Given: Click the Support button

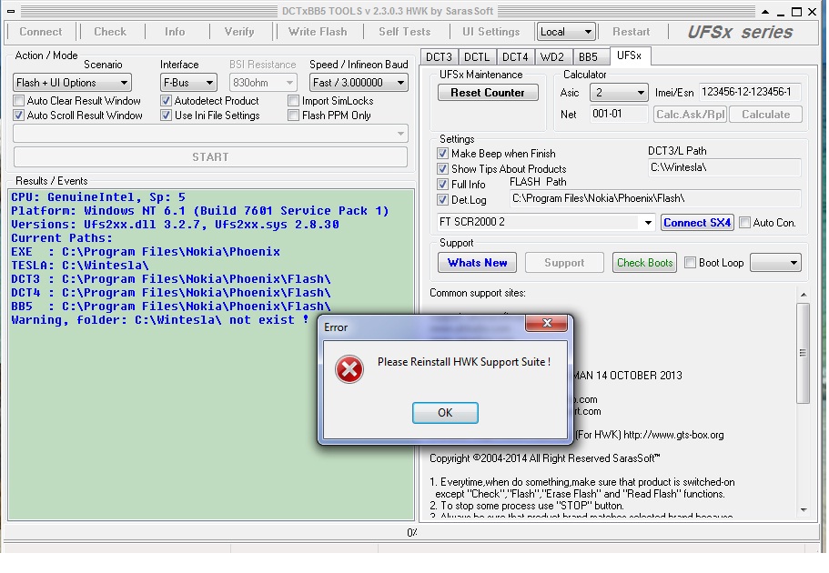Looking at the screenshot, I should coord(564,263).
